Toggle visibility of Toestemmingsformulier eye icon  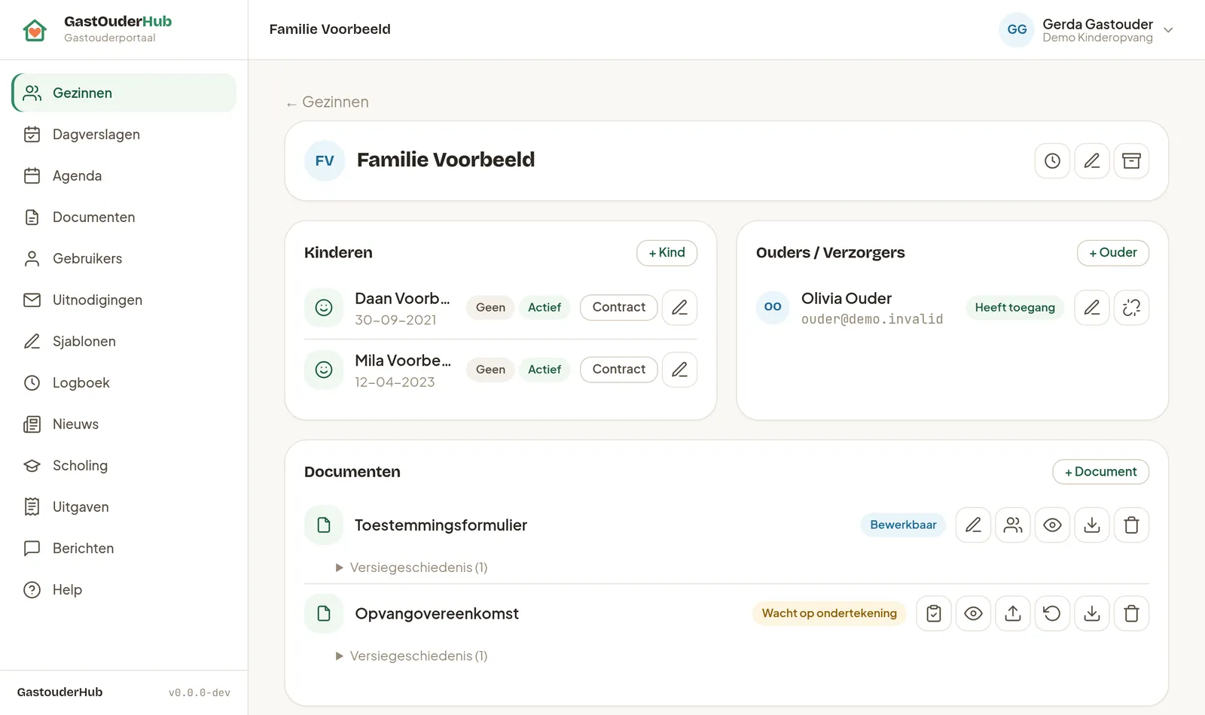click(1052, 525)
